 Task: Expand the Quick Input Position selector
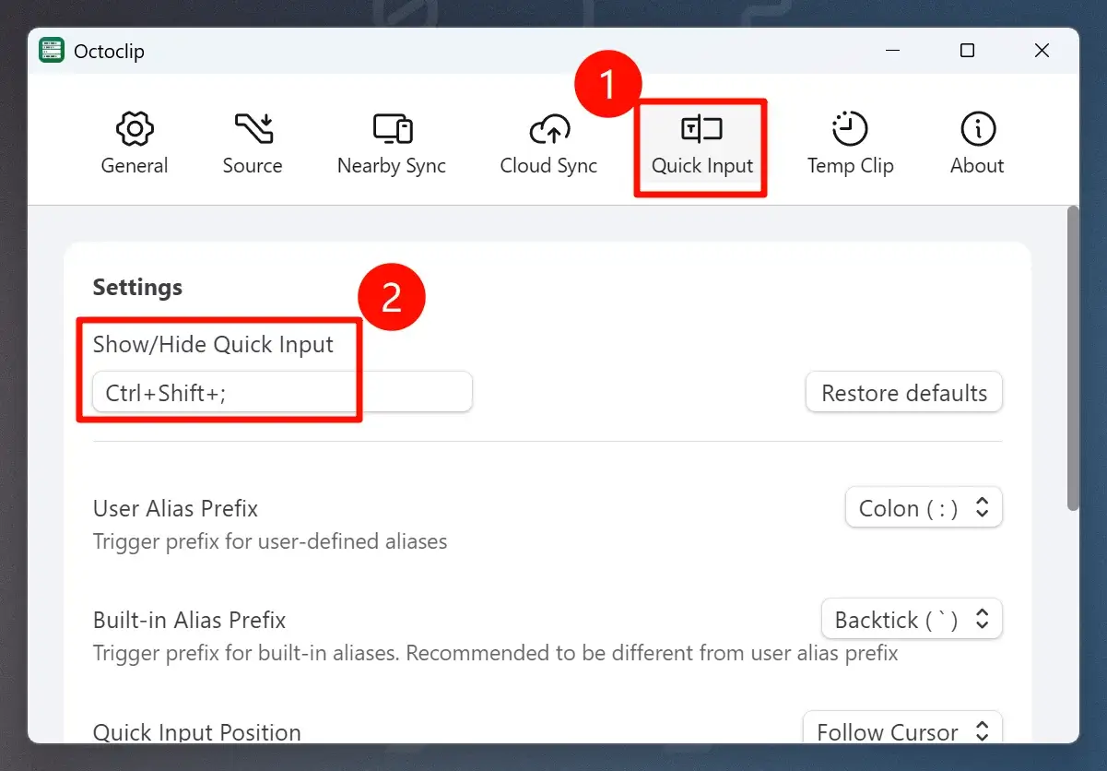[x=901, y=731]
